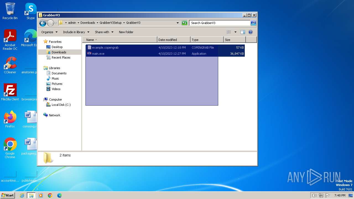Select the Skype desktop shortcut
The image size is (354, 199).
coord(30,11)
